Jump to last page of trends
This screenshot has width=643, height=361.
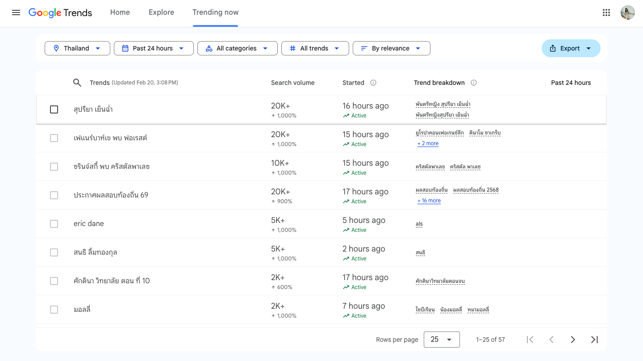(594, 340)
